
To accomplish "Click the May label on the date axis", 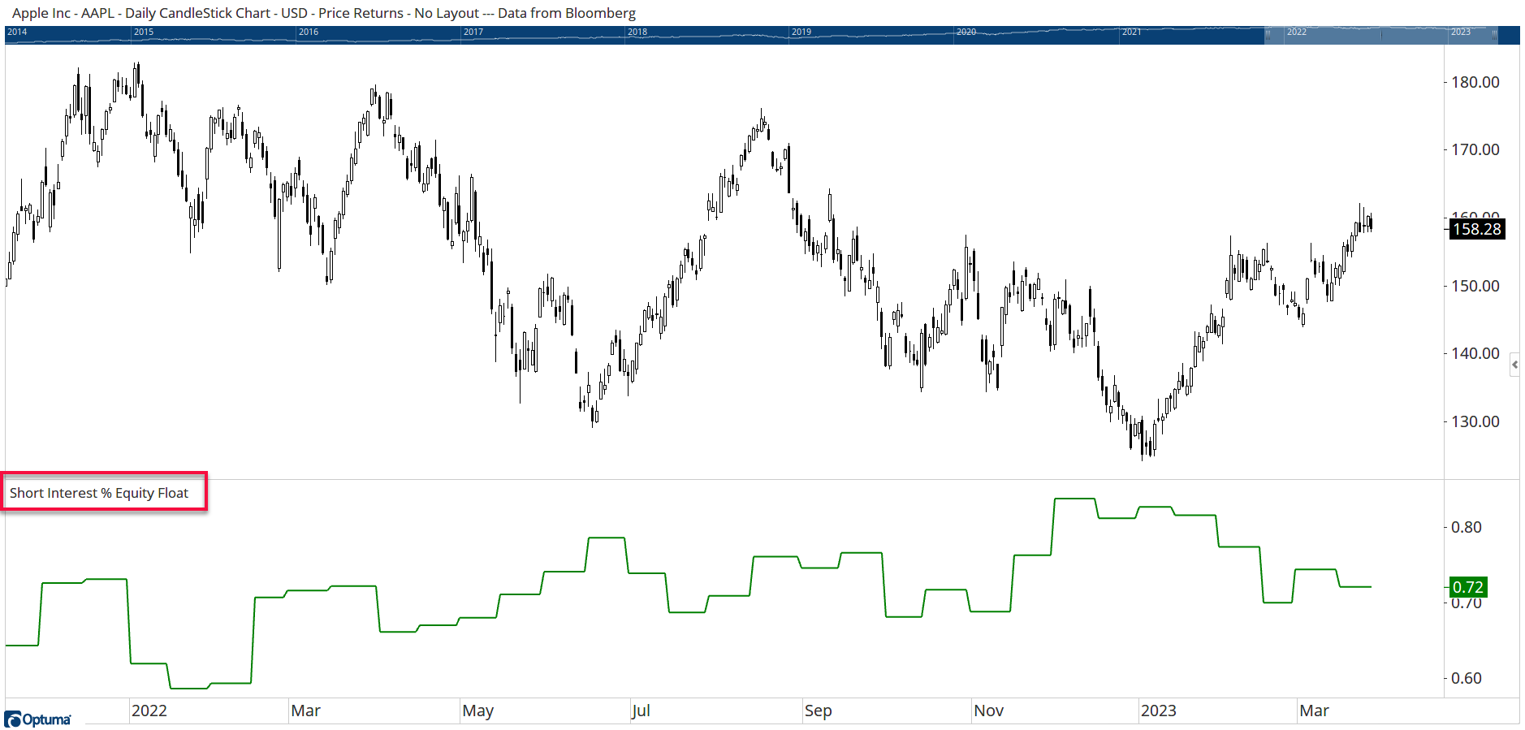I will (478, 711).
